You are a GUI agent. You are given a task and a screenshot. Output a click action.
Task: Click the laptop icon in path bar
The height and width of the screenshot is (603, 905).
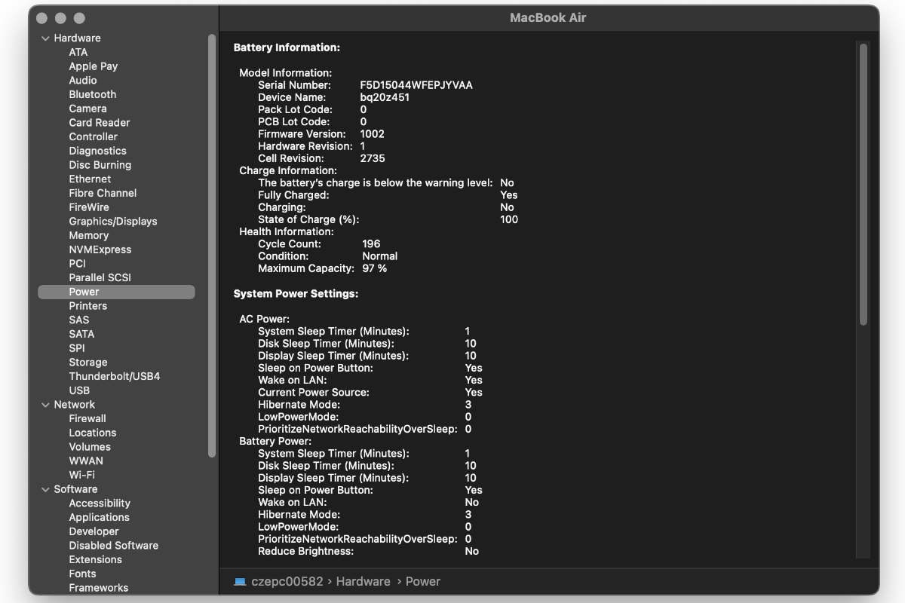pos(240,582)
